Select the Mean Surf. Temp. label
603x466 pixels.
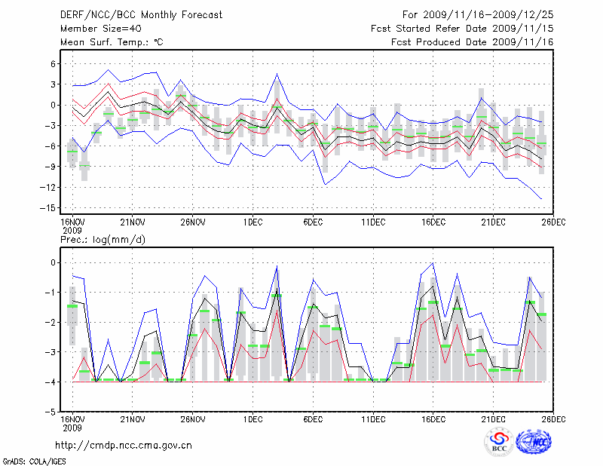[112, 41]
